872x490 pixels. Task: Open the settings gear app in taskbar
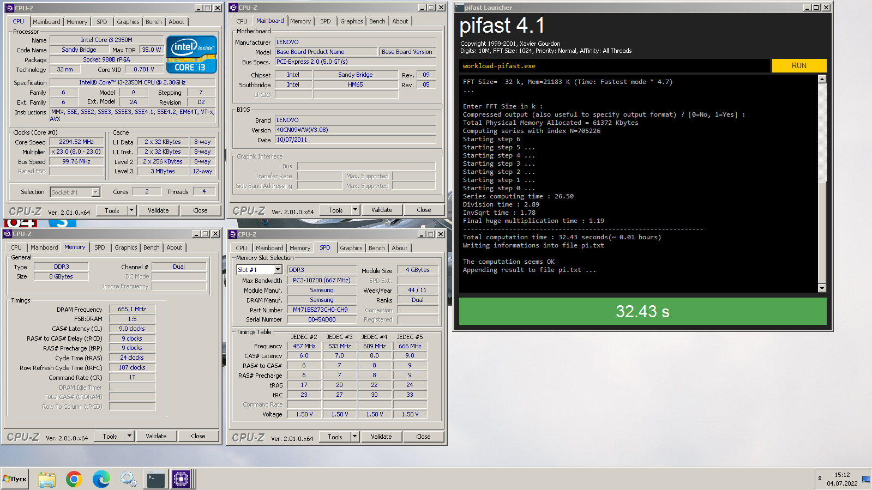(x=128, y=479)
